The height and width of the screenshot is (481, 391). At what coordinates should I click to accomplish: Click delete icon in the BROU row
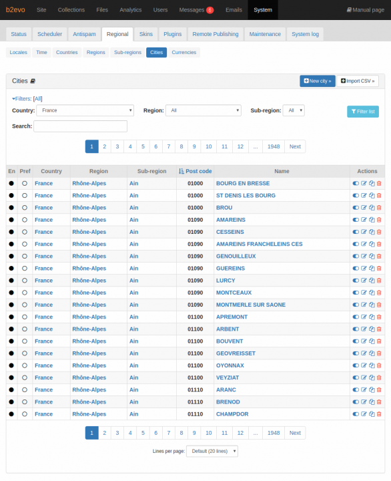tap(379, 208)
